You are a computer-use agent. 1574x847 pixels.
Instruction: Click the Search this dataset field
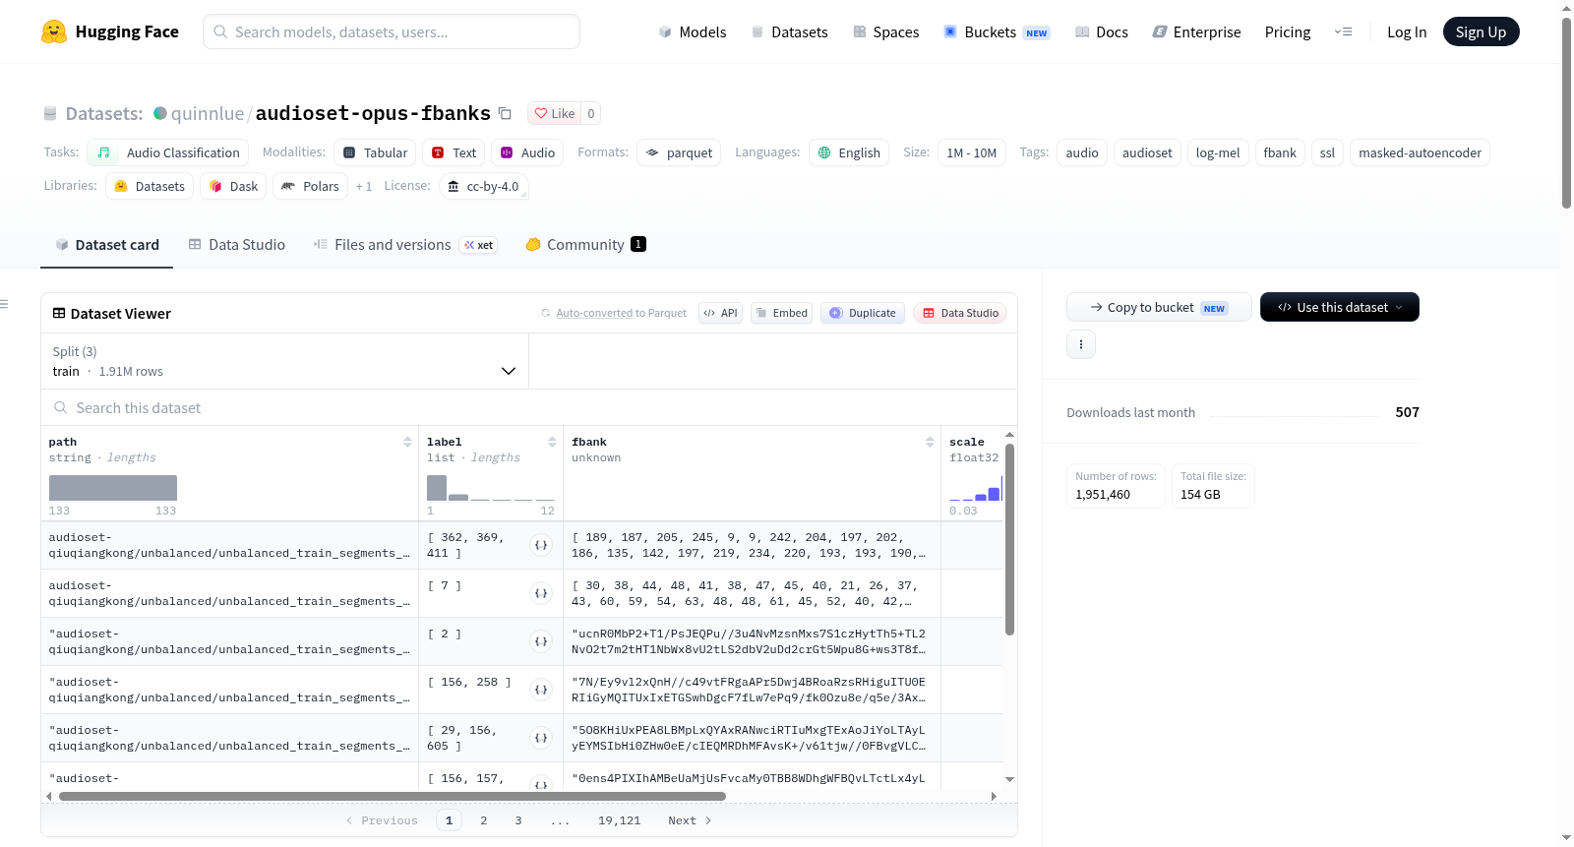coord(529,407)
